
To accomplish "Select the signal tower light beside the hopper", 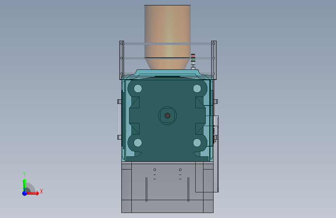I will [193, 62].
